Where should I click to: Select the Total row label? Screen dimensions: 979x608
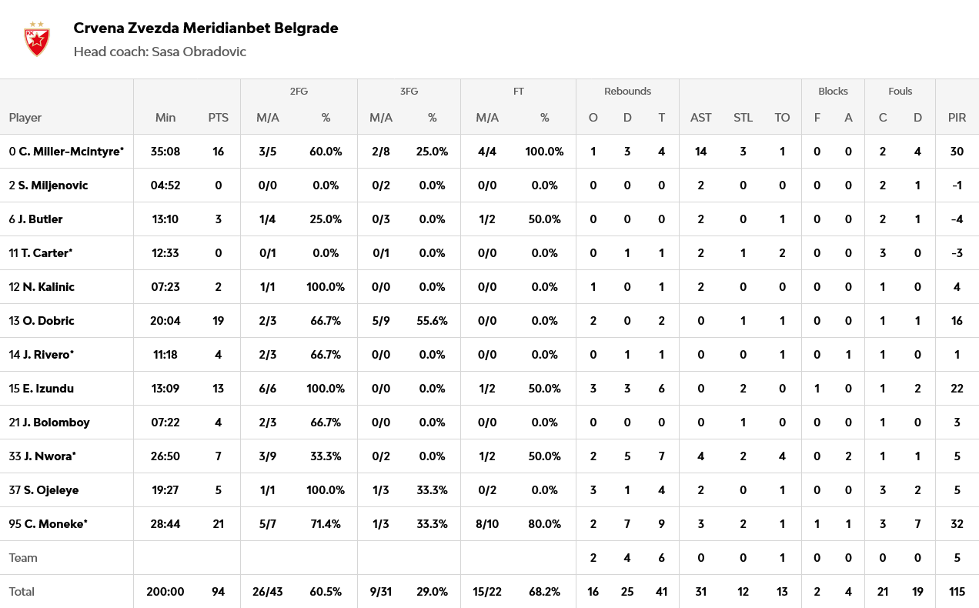pos(22,592)
